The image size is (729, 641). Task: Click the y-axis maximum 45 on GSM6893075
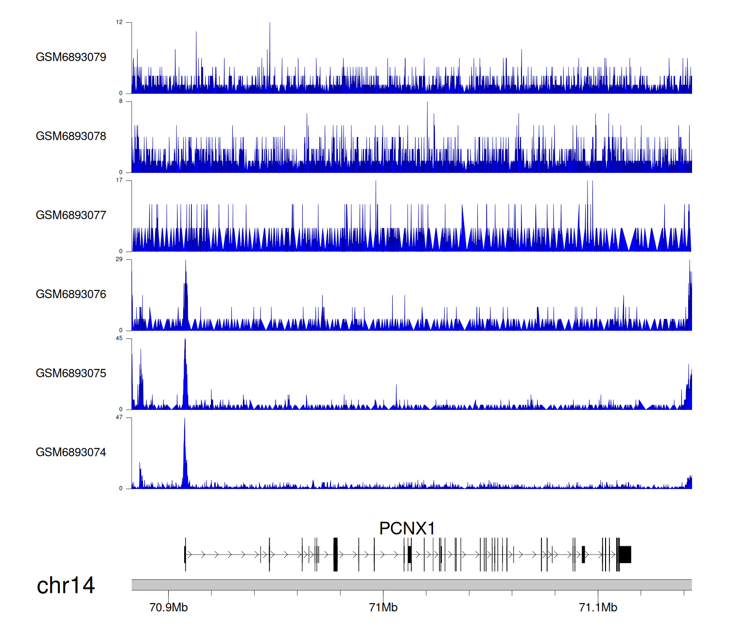[119, 338]
